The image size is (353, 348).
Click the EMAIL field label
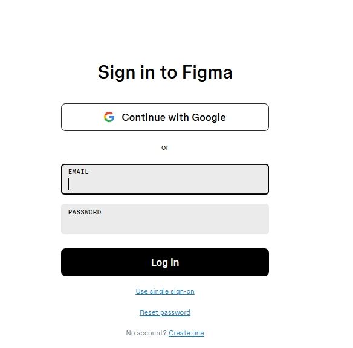click(79, 172)
